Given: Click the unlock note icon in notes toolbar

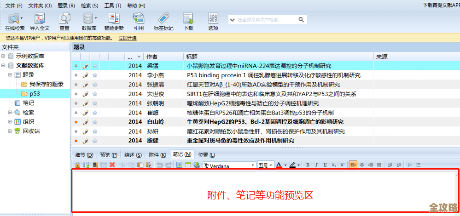Looking at the screenshot, I should (x=77, y=165).
